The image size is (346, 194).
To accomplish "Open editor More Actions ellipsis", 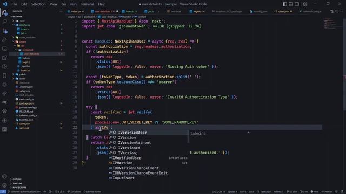I will point(342,11).
